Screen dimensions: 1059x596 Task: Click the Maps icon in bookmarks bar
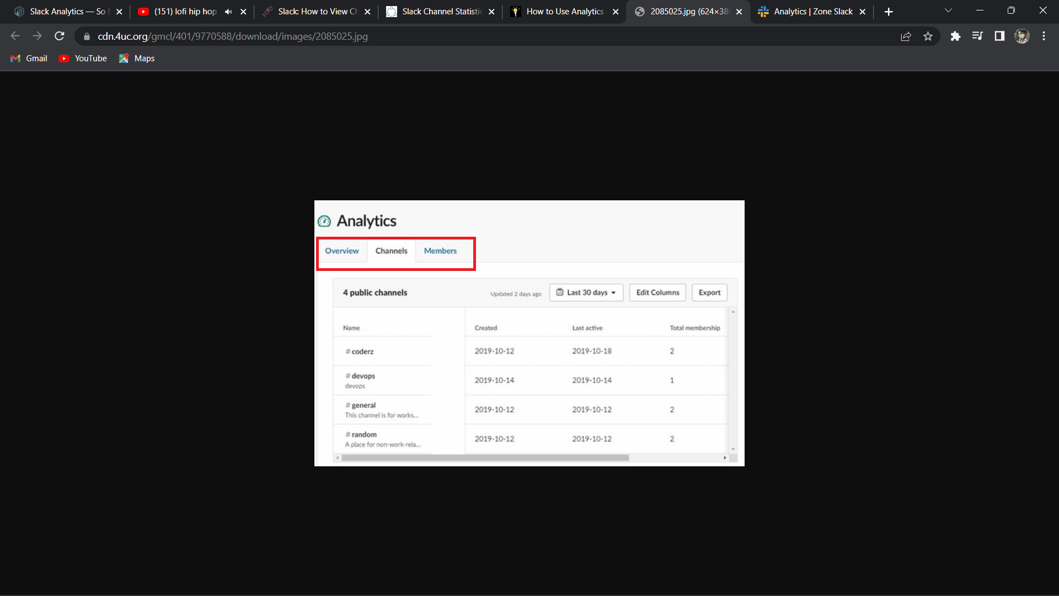point(123,58)
